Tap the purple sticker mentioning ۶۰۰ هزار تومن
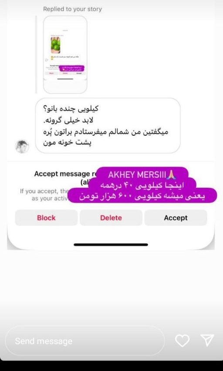Screen dimensions: 223x371 (142, 197)
